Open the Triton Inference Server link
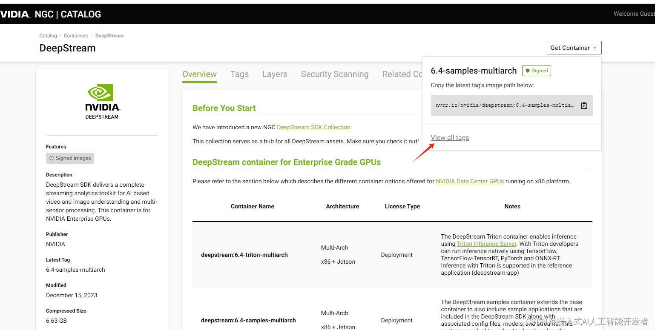The image size is (655, 330). [486, 244]
